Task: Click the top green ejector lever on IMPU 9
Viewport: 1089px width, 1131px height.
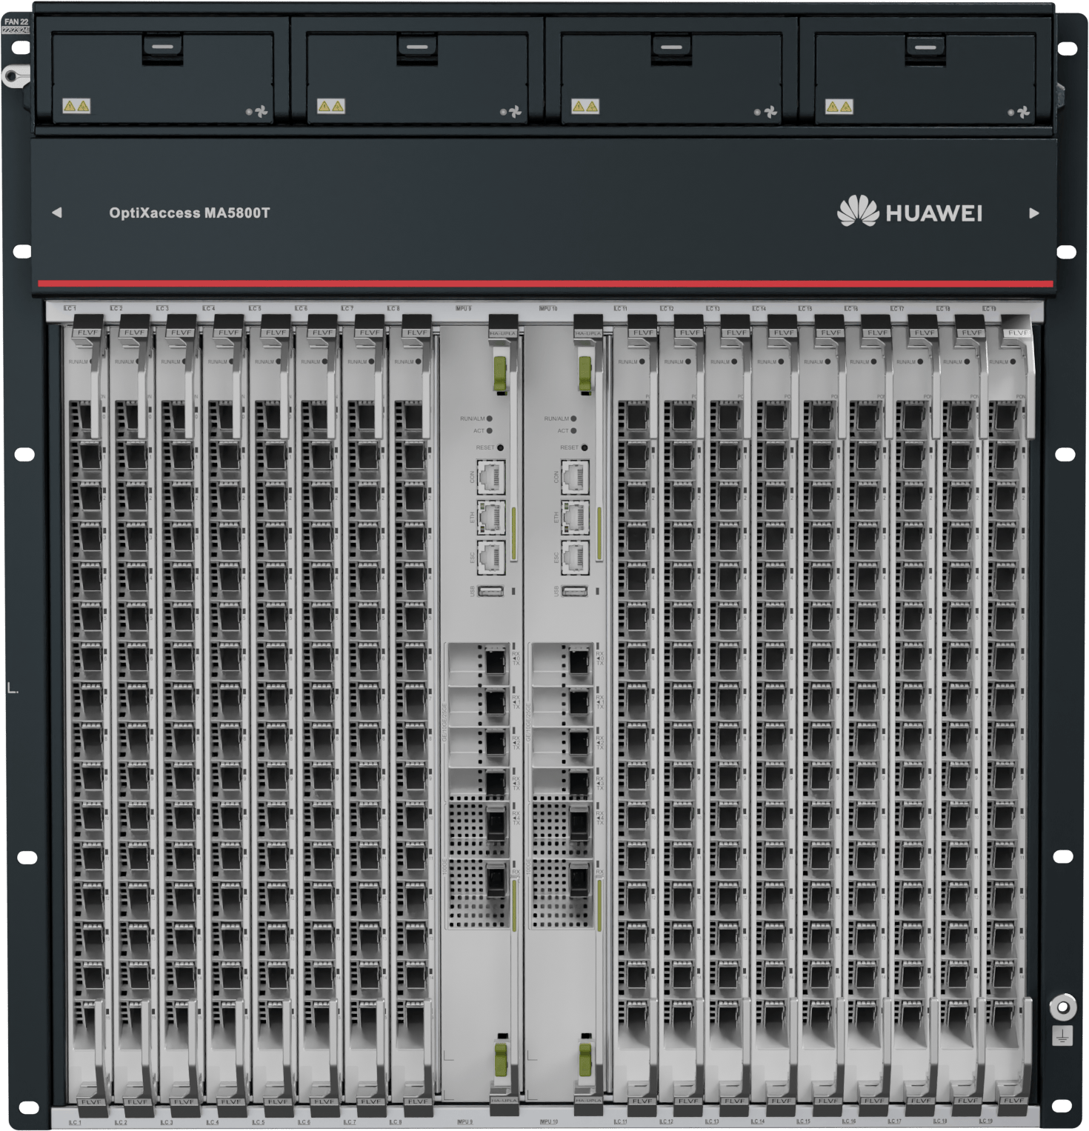Action: (500, 371)
